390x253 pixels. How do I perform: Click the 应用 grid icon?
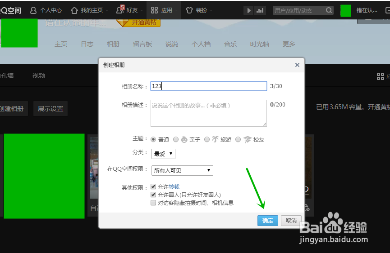154,10
